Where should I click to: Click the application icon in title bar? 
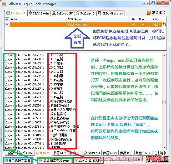click(x=4, y=4)
